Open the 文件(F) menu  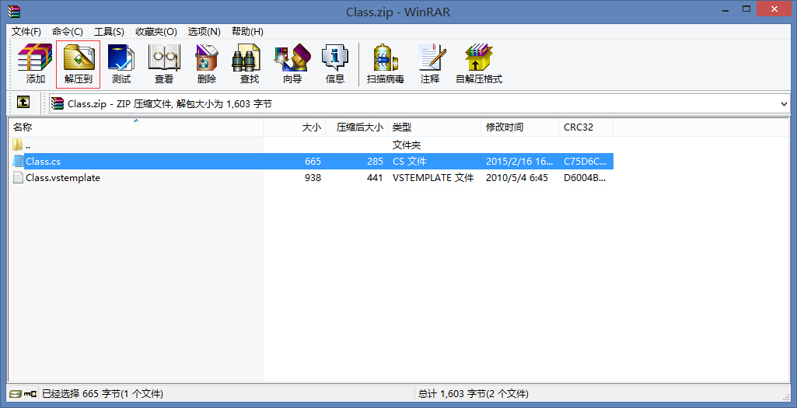(26, 32)
